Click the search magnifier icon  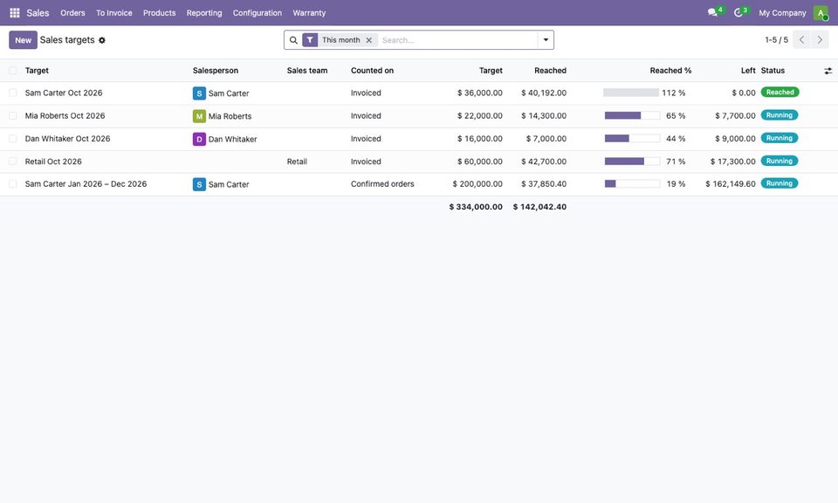click(x=293, y=40)
